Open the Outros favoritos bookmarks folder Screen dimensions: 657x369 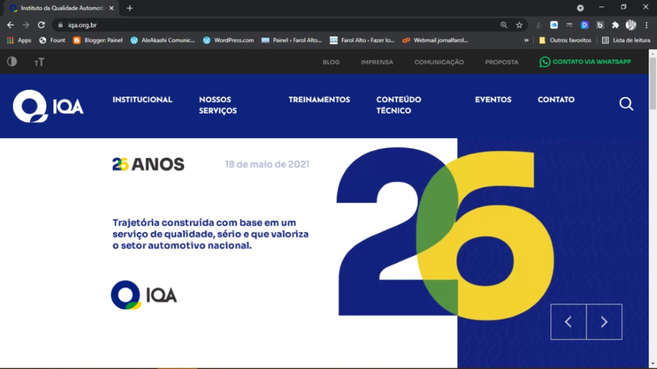(565, 40)
